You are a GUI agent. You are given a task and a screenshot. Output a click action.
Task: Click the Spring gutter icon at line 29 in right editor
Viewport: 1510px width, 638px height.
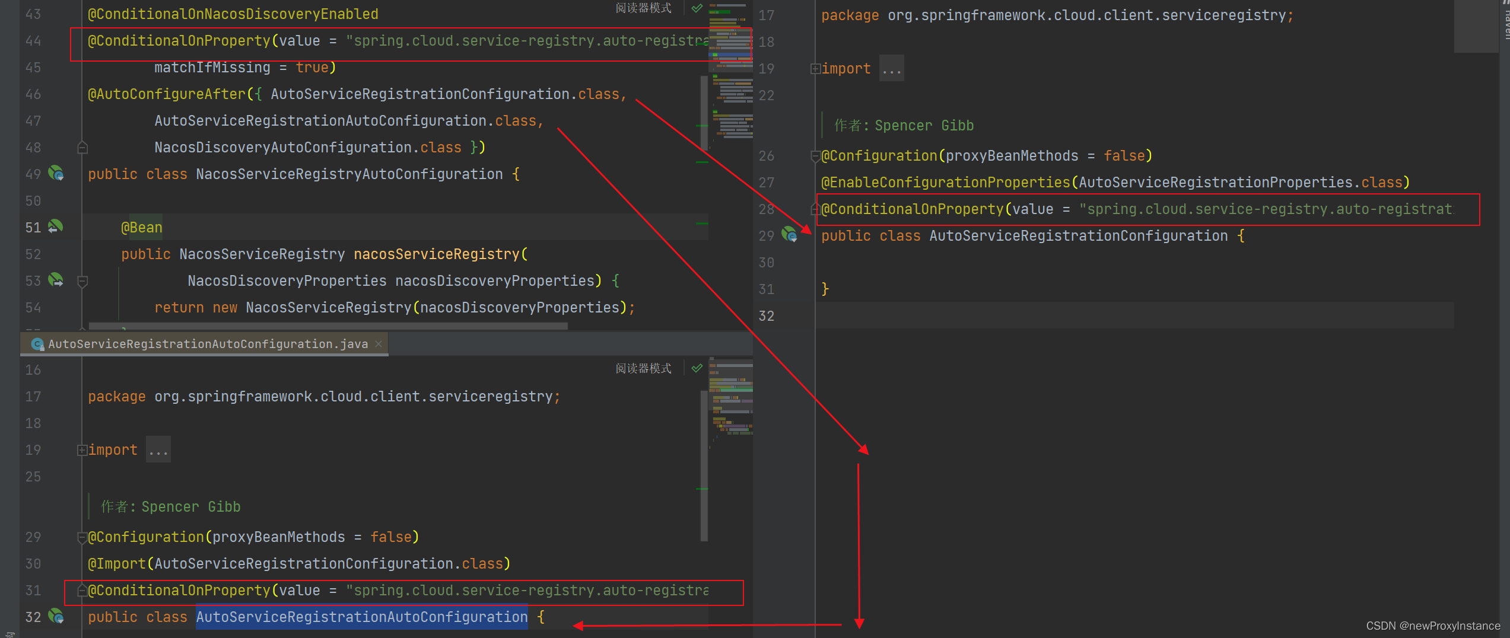(x=789, y=235)
